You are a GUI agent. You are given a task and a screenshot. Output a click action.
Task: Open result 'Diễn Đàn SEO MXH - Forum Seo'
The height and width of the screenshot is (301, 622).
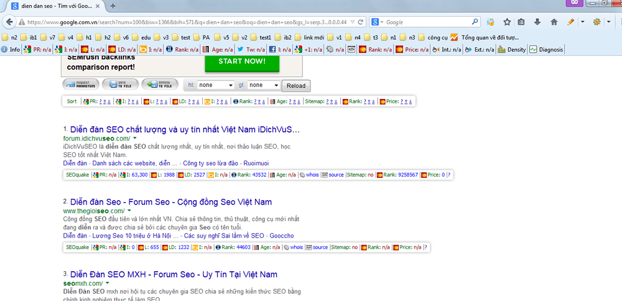(x=174, y=274)
